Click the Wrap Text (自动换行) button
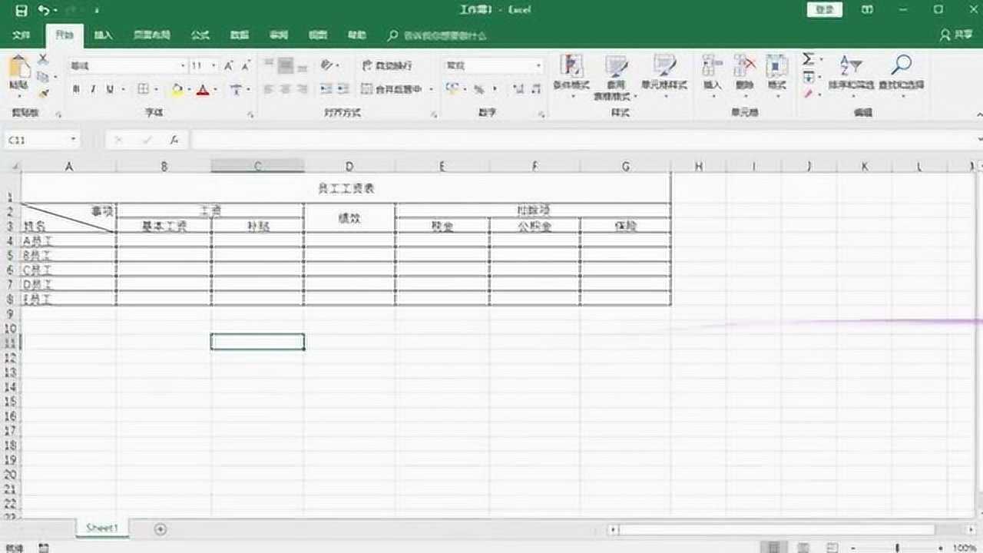This screenshot has height=553, width=983. coord(387,66)
